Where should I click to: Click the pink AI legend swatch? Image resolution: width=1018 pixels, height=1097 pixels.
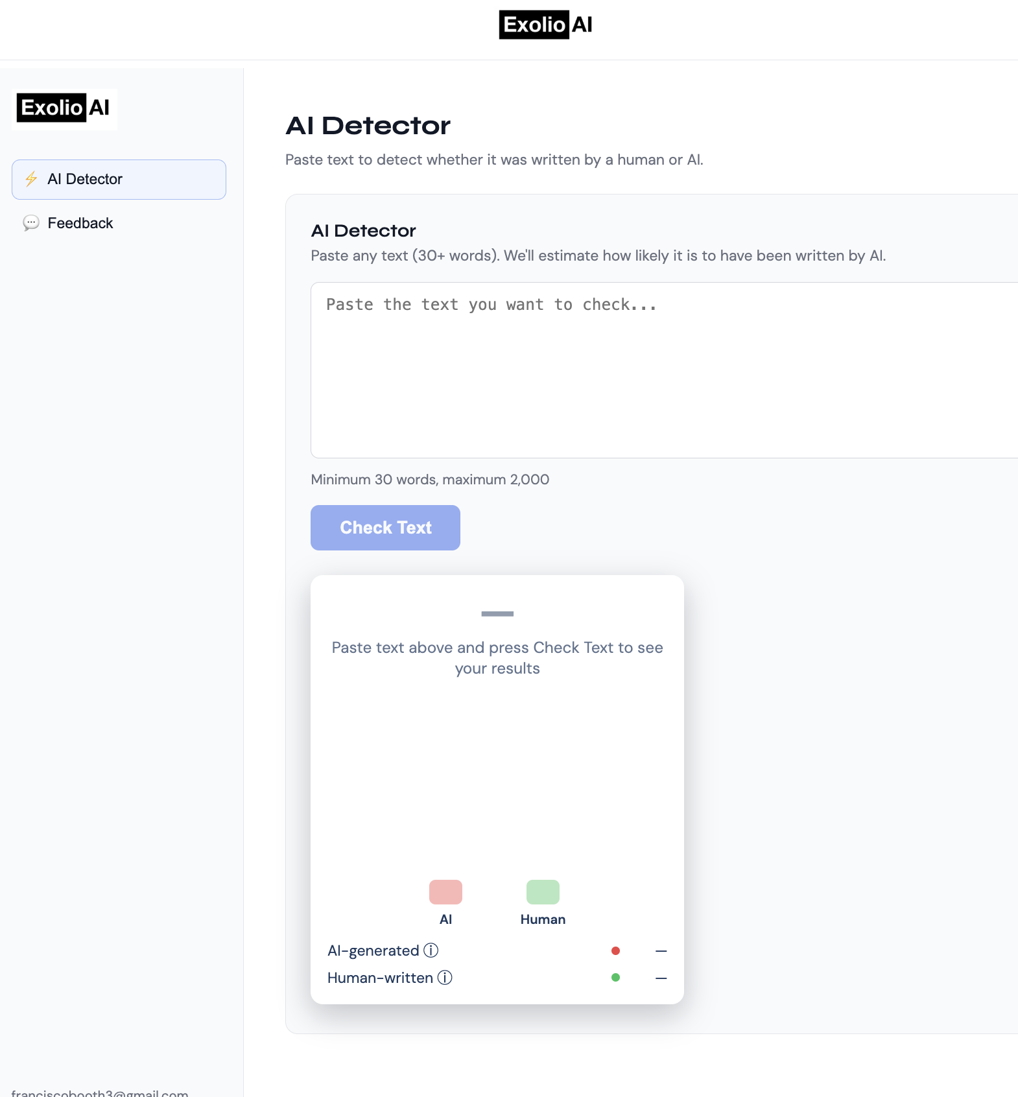tap(445, 892)
